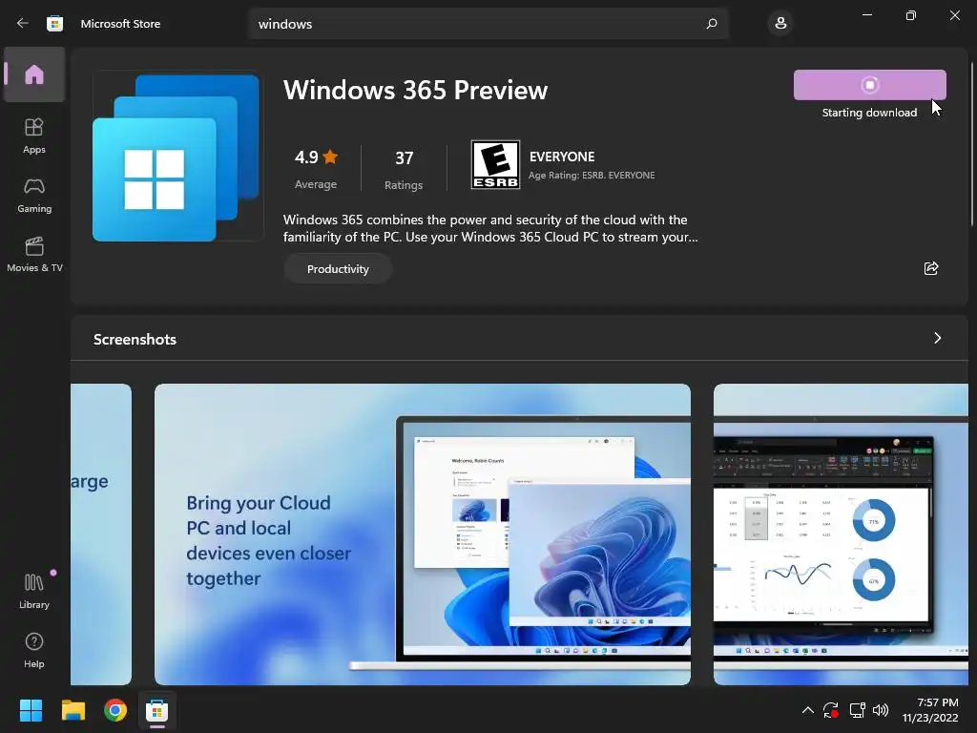Open the Apps section
The width and height of the screenshot is (977, 733).
[34, 136]
